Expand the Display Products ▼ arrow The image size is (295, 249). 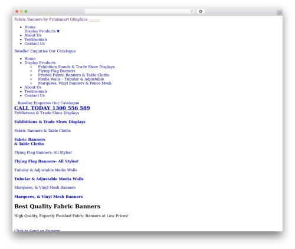coord(58,31)
